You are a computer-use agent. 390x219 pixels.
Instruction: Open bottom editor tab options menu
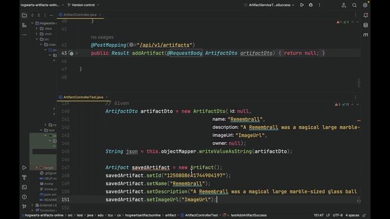(x=355, y=97)
